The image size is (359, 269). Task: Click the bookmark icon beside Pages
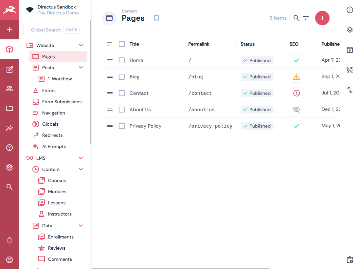[x=156, y=18]
